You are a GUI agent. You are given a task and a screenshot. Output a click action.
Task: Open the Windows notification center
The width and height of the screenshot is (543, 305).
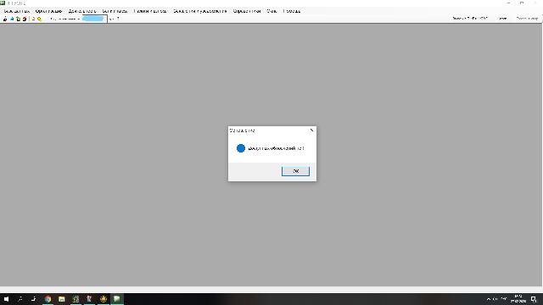(x=534, y=299)
